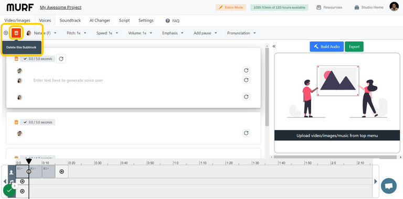
Task: Select the third Bl- block in the timeline
Action: point(49,172)
